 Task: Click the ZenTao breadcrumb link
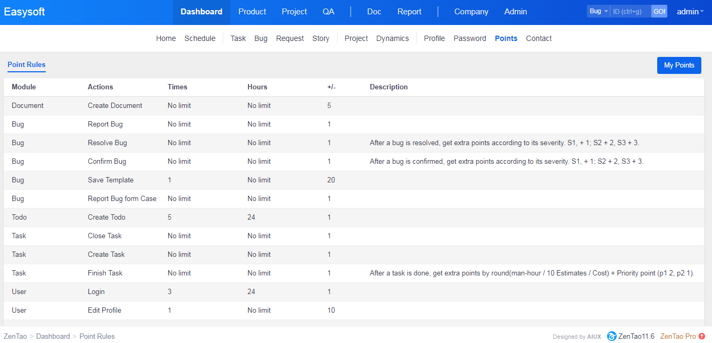15,336
